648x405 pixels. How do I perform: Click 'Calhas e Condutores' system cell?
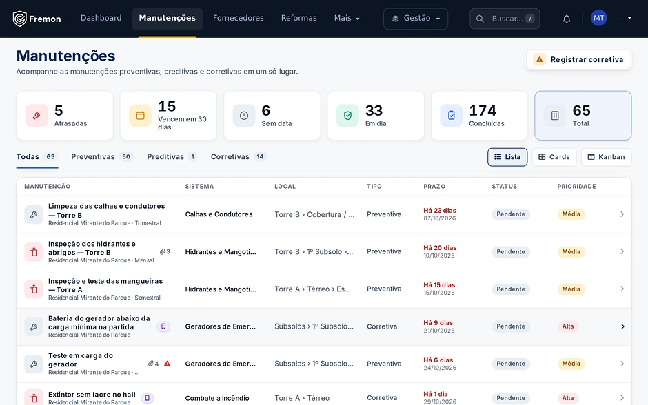pos(219,214)
